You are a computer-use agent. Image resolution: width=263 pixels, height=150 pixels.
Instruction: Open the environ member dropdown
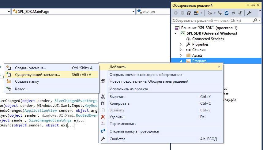pyautogui.click(x=153, y=12)
